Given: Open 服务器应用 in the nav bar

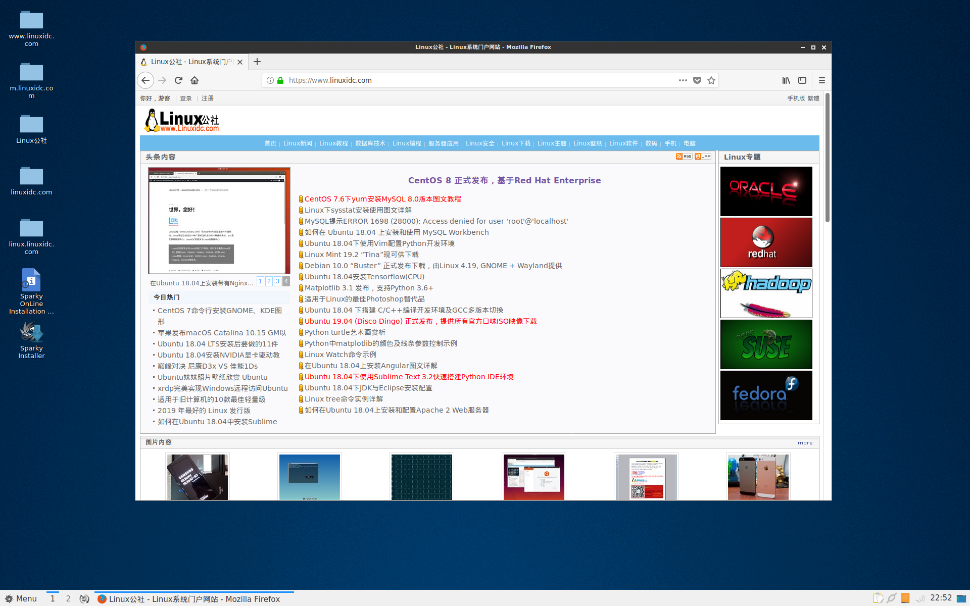Looking at the screenshot, I should pyautogui.click(x=444, y=143).
